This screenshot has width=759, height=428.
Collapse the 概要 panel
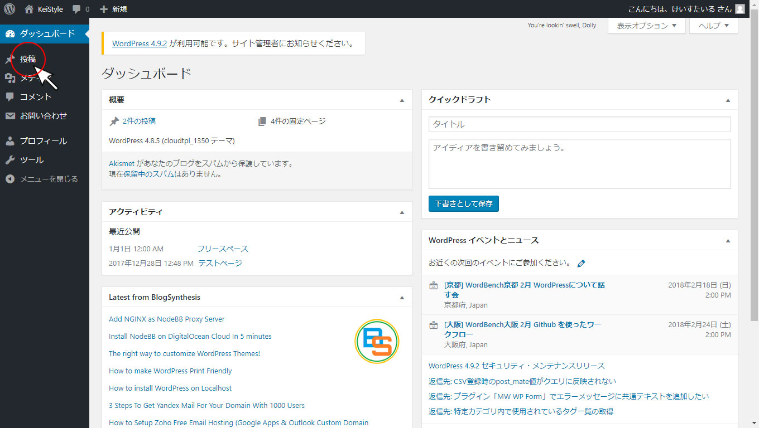coord(402,100)
